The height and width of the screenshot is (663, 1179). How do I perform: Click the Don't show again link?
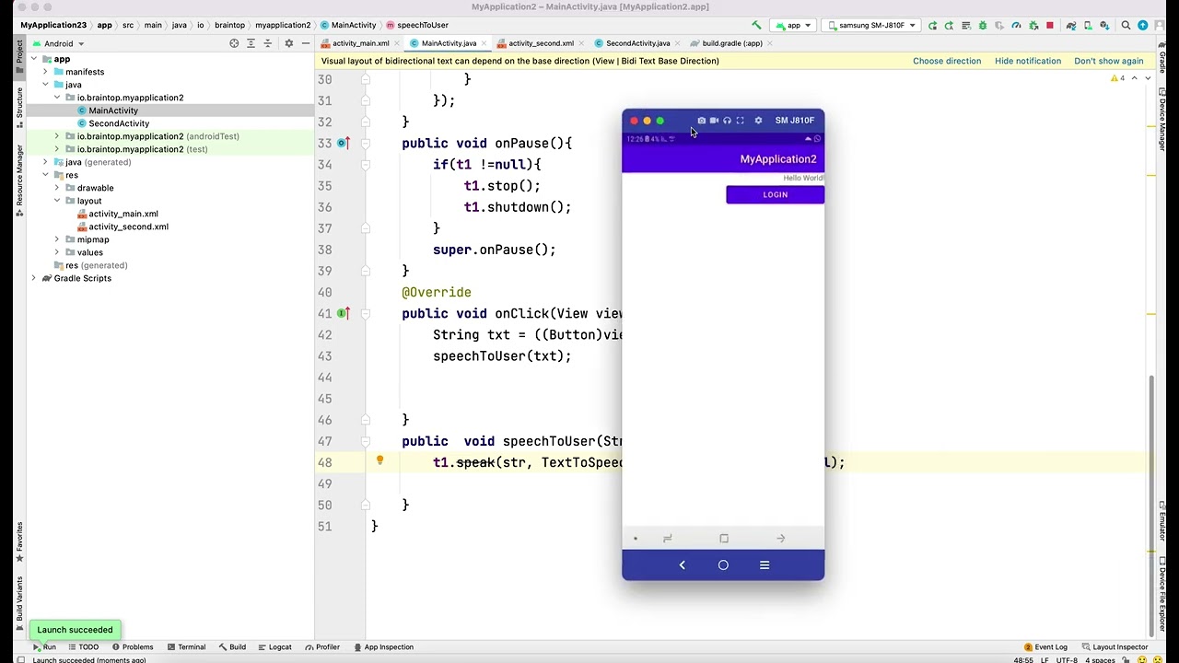click(1109, 61)
